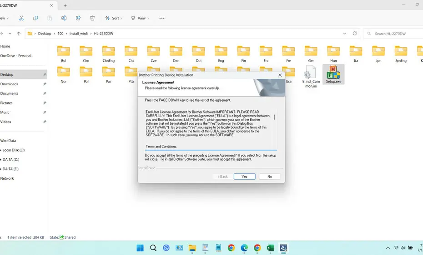The width and height of the screenshot is (423, 255).
Task: Select Desktop in the breadcrumb path
Action: pos(45,34)
